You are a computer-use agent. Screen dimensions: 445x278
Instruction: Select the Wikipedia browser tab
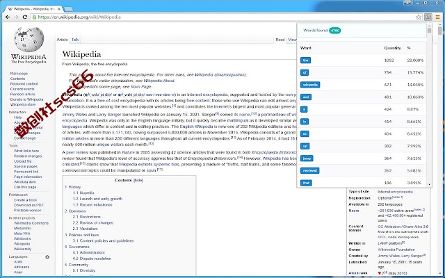pyautogui.click(x=34, y=9)
